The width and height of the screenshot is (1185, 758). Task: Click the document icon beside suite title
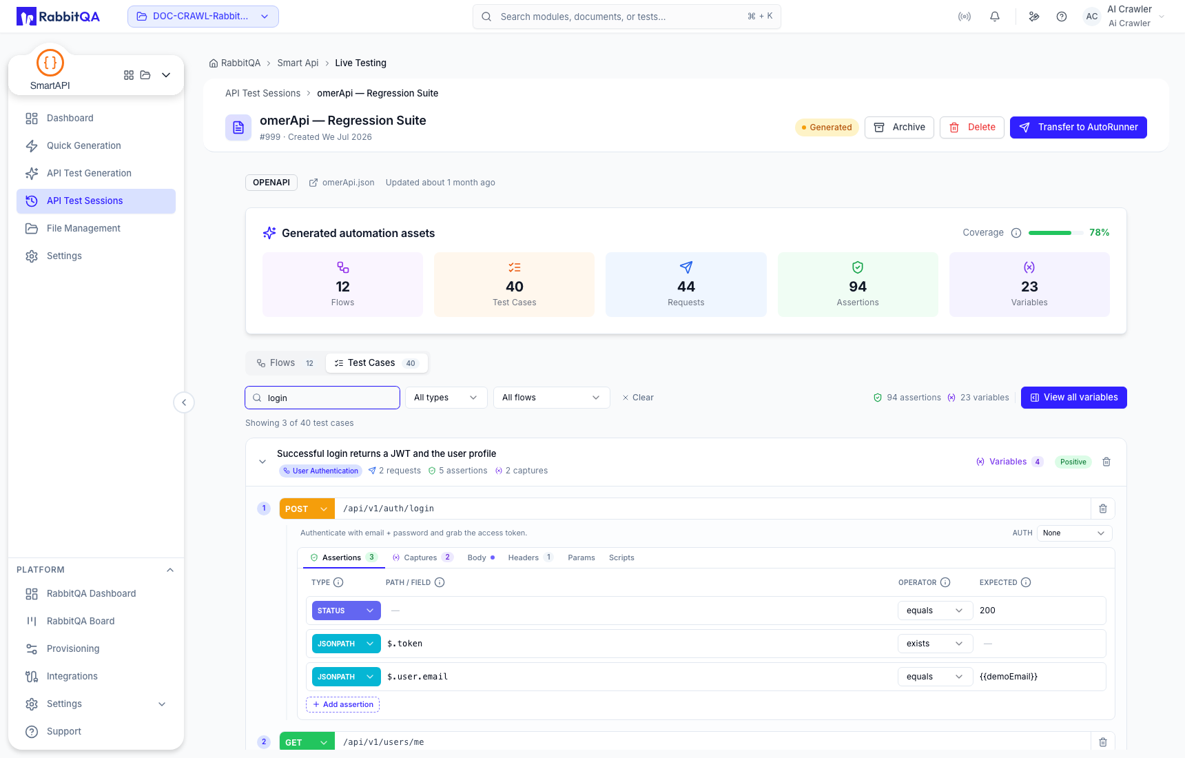pyautogui.click(x=238, y=127)
